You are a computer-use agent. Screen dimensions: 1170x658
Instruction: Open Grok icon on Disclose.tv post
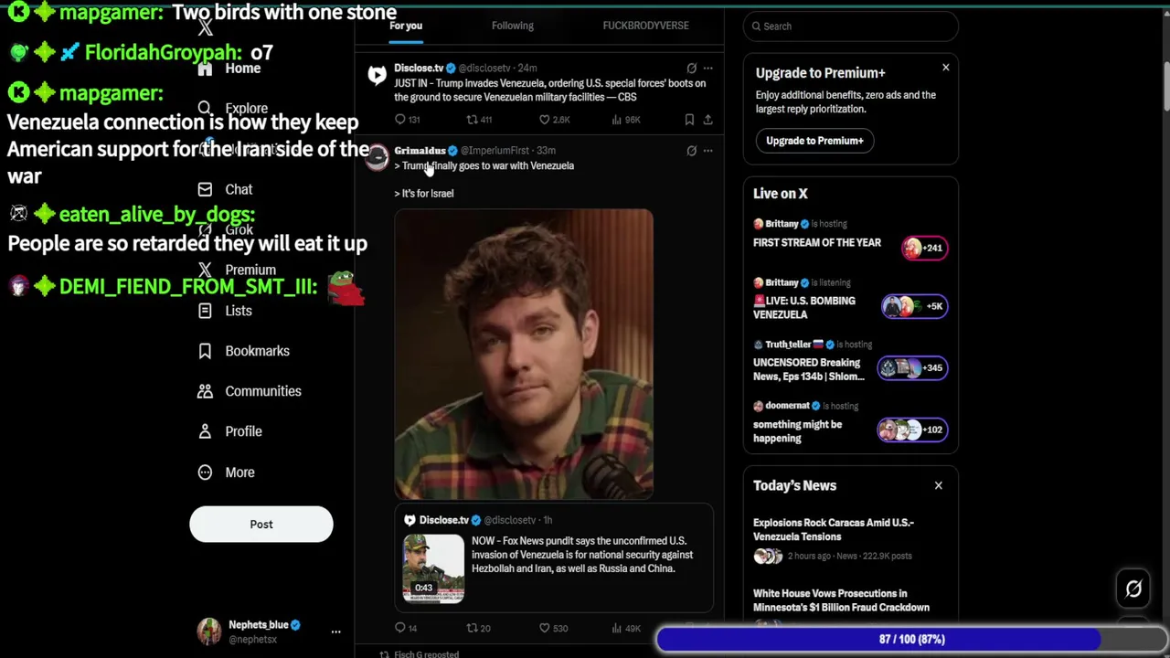tap(691, 68)
